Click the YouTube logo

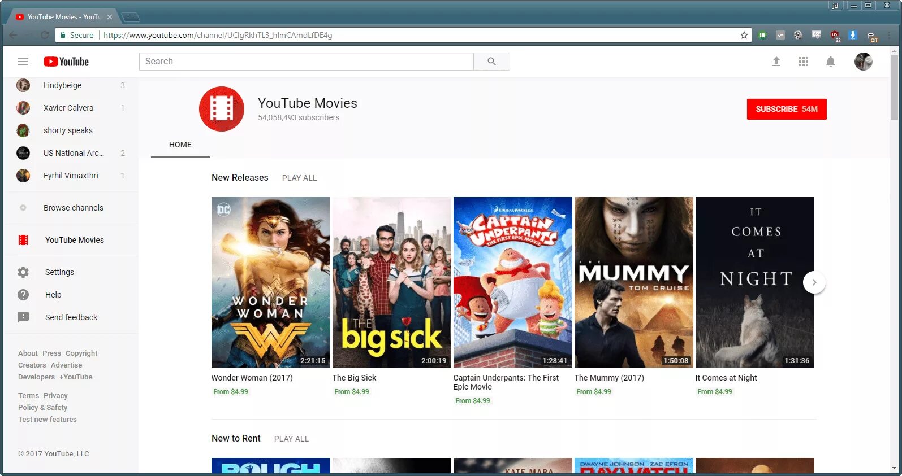(66, 62)
